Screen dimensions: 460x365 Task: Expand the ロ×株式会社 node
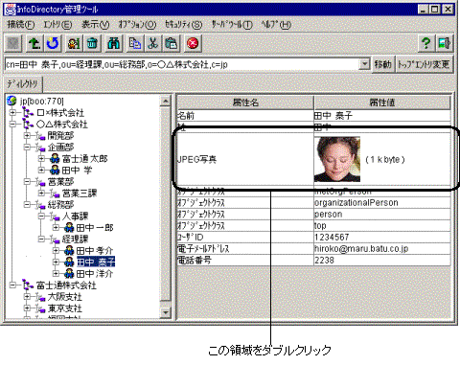click(x=12, y=113)
